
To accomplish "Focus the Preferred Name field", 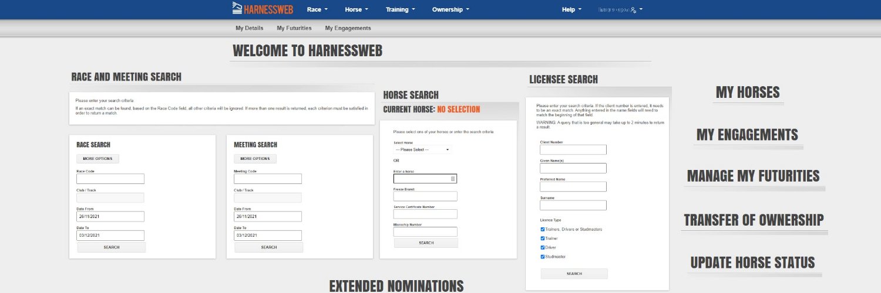I will point(573,186).
